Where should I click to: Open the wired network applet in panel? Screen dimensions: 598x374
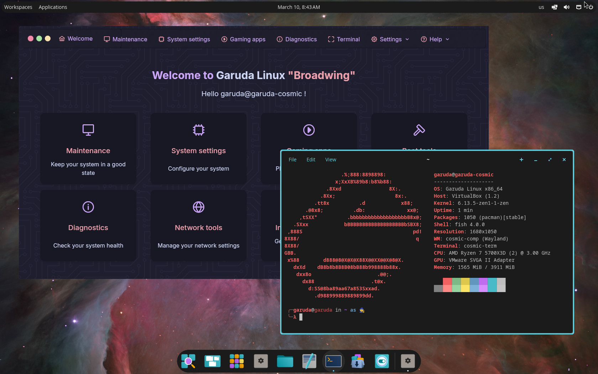point(578,7)
